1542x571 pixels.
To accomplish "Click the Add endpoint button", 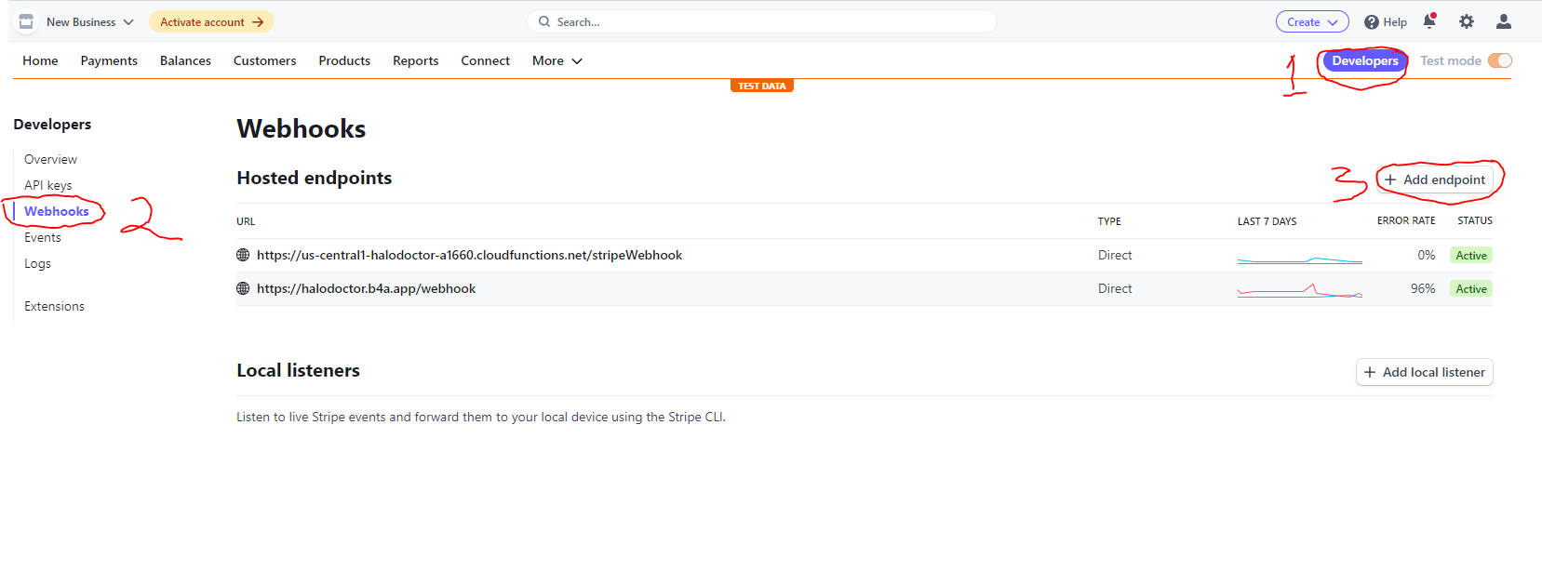I will tap(1434, 179).
